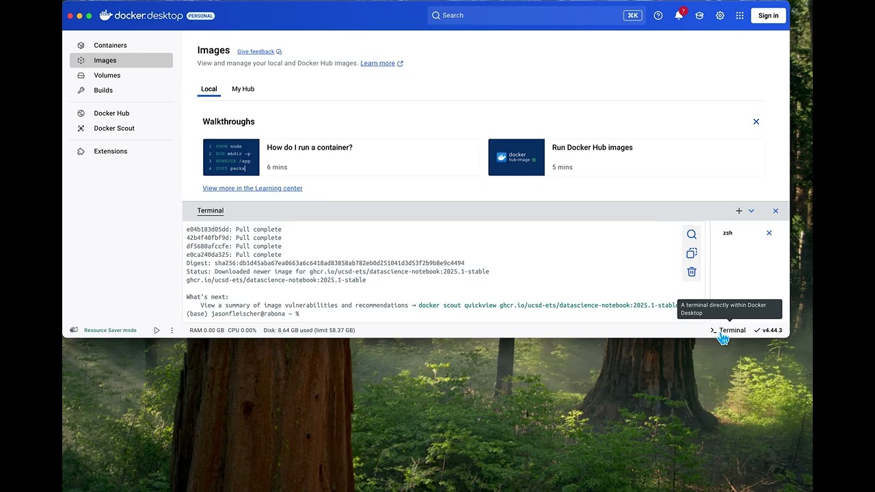Dismiss the Walkthroughs section
This screenshot has width=875, height=492.
point(756,122)
